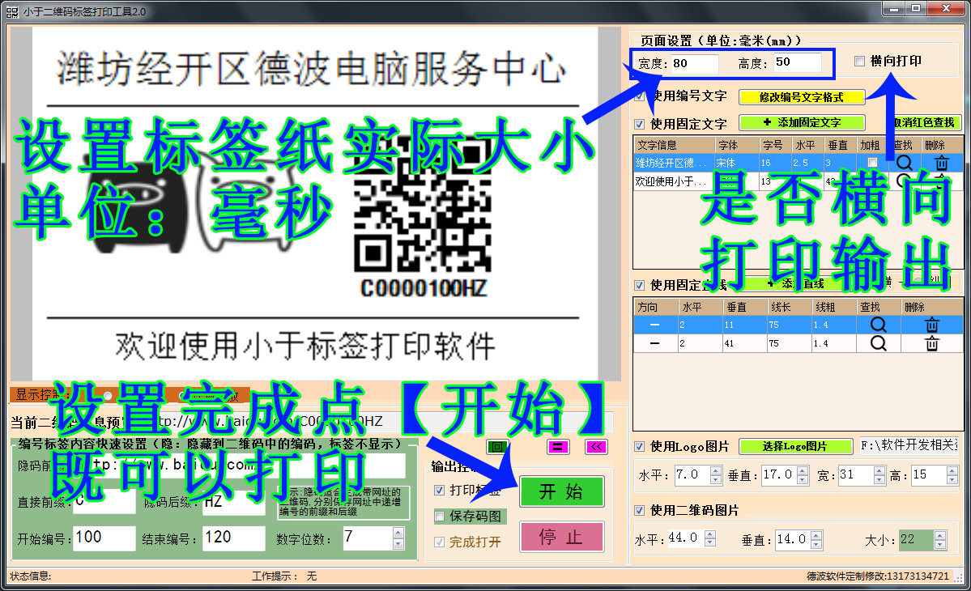Decrease QR code vertical 14.0 down arrow

tap(817, 544)
